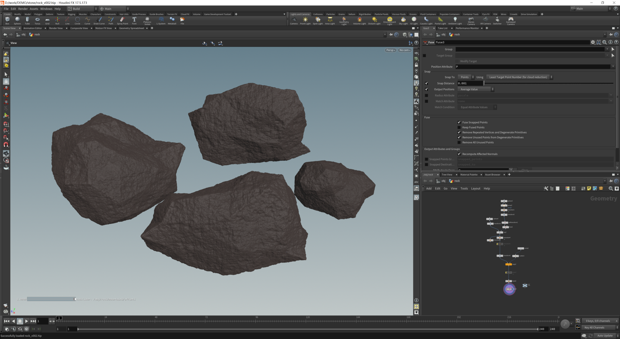Select the Font shelf tool
Screen dimensions: 620x339
(134, 20)
